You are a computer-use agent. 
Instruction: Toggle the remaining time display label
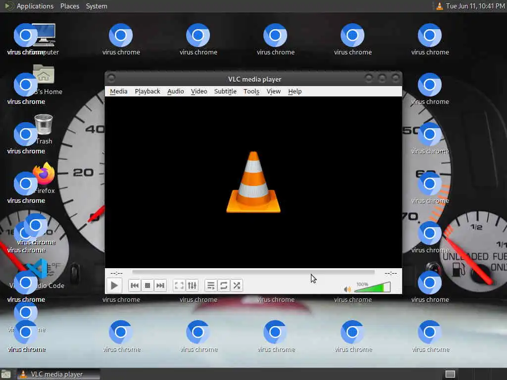pyautogui.click(x=391, y=273)
